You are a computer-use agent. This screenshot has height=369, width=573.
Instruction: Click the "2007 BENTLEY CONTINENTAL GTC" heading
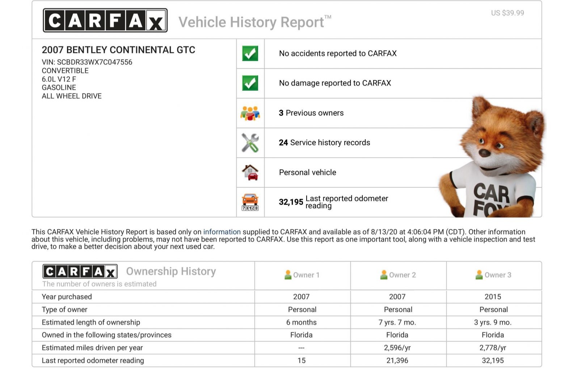118,50
